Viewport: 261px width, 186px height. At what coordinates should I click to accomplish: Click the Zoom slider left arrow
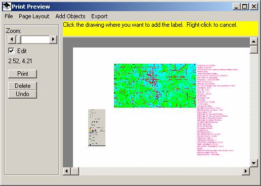pyautogui.click(x=12, y=39)
